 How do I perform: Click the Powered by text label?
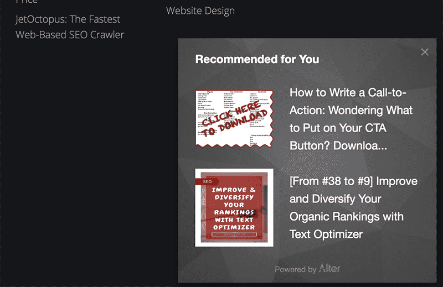point(295,269)
